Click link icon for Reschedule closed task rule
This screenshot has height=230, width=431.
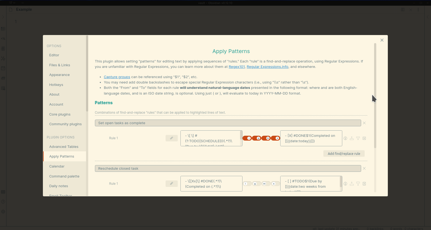[x=172, y=184]
